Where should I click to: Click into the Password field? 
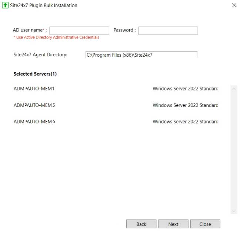168,30
